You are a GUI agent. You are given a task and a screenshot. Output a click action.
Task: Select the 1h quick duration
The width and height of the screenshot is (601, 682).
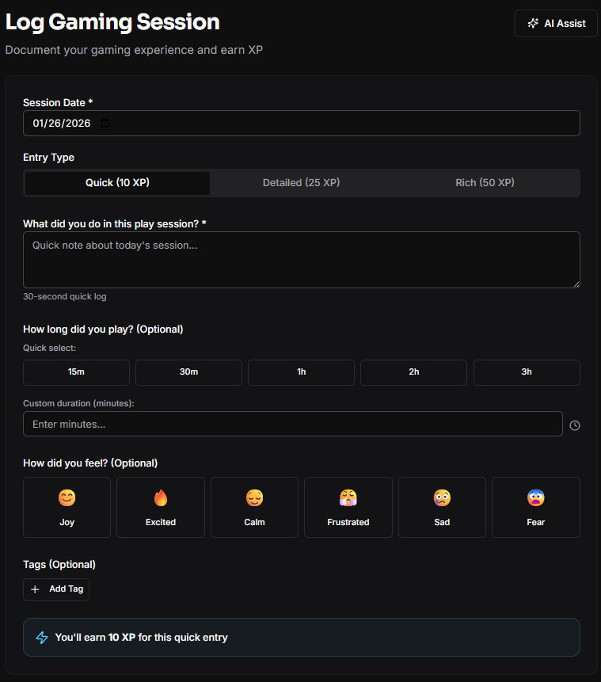(x=301, y=372)
